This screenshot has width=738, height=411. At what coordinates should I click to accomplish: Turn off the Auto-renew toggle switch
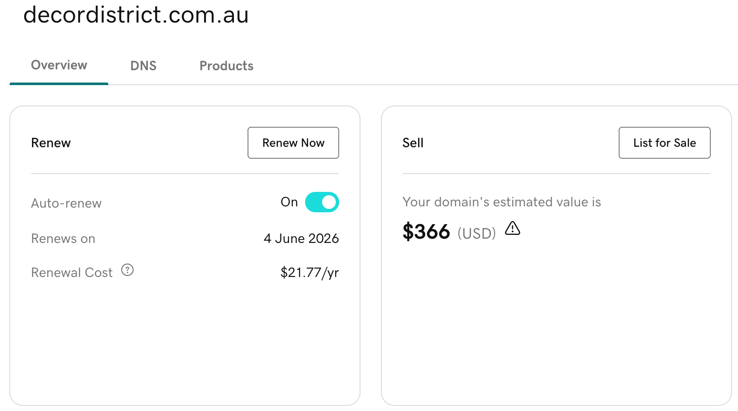click(322, 202)
